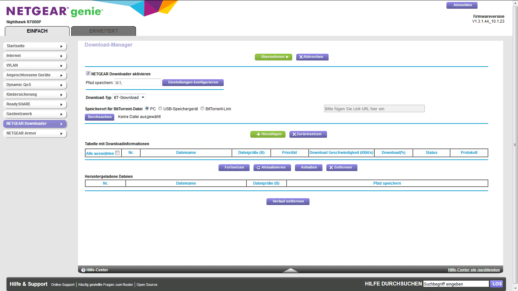Screen dimensions: 518x291
Task: Open the Open Source link
Action: [x=147, y=285]
